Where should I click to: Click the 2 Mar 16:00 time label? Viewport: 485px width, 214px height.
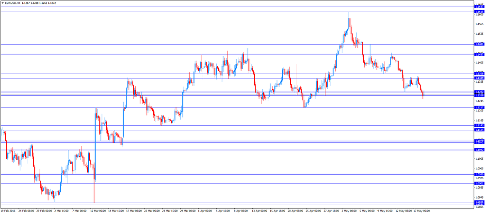[x=61, y=211]
